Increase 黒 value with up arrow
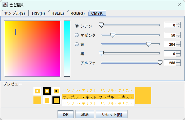Image resolution: width=185 pixels, height=120 pixels. point(178,52)
